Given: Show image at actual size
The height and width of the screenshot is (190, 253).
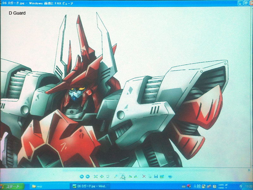Looking at the screenshot, I should (102, 176).
